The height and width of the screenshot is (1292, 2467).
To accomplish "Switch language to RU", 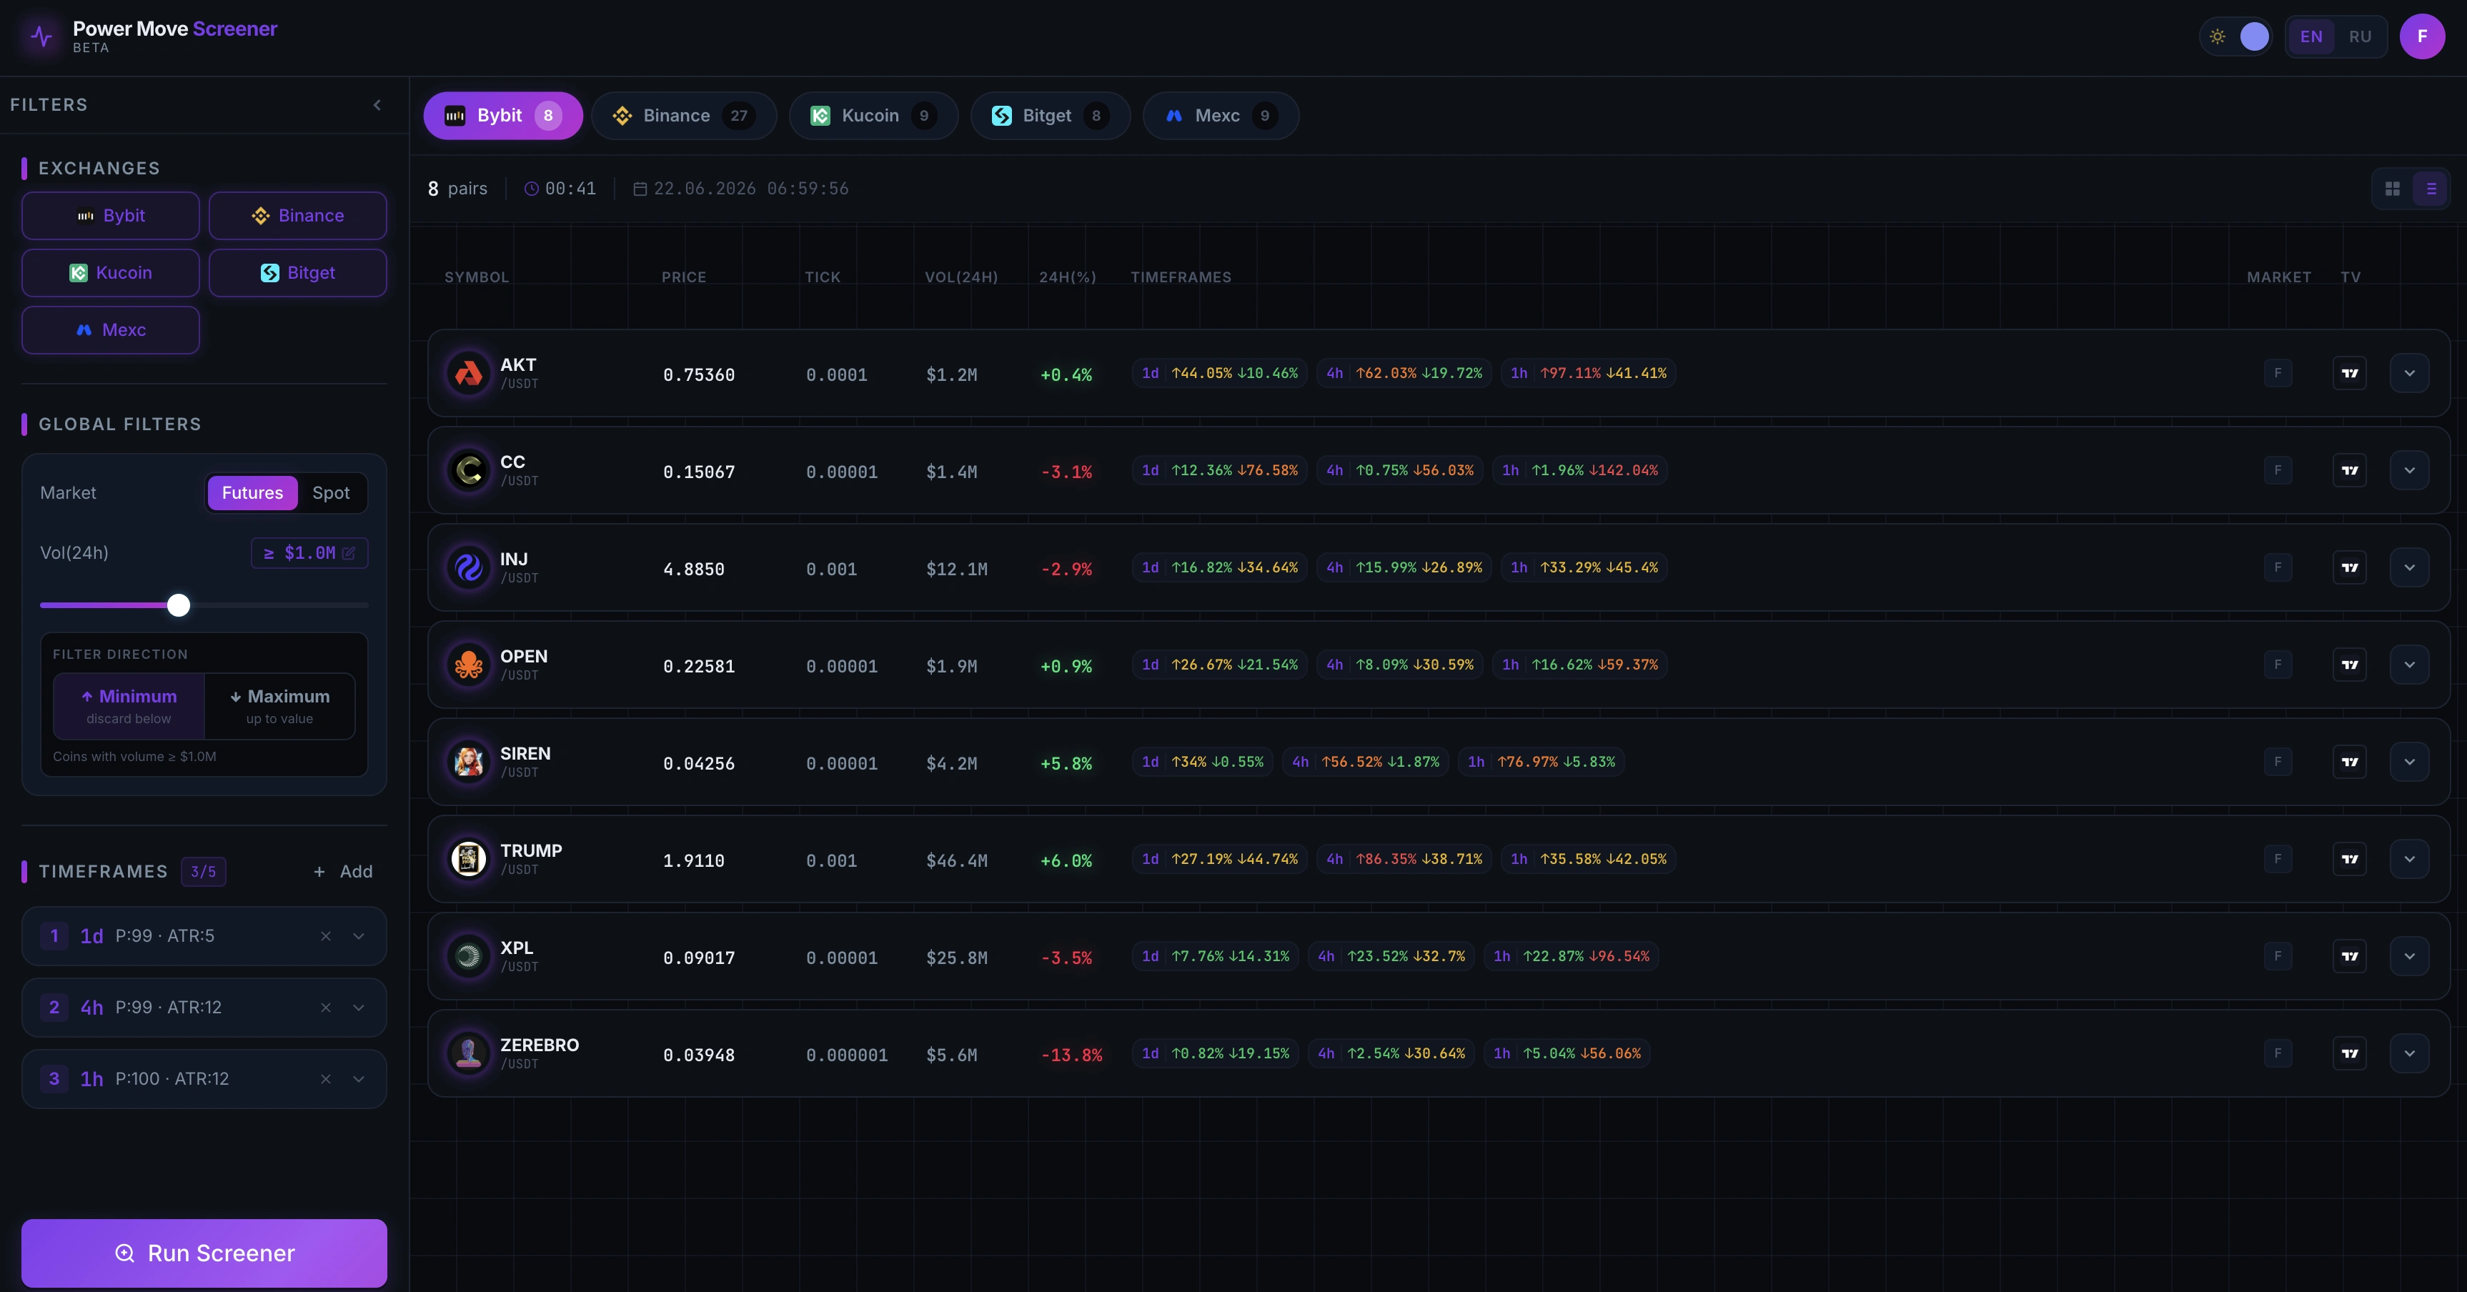I will point(2360,36).
